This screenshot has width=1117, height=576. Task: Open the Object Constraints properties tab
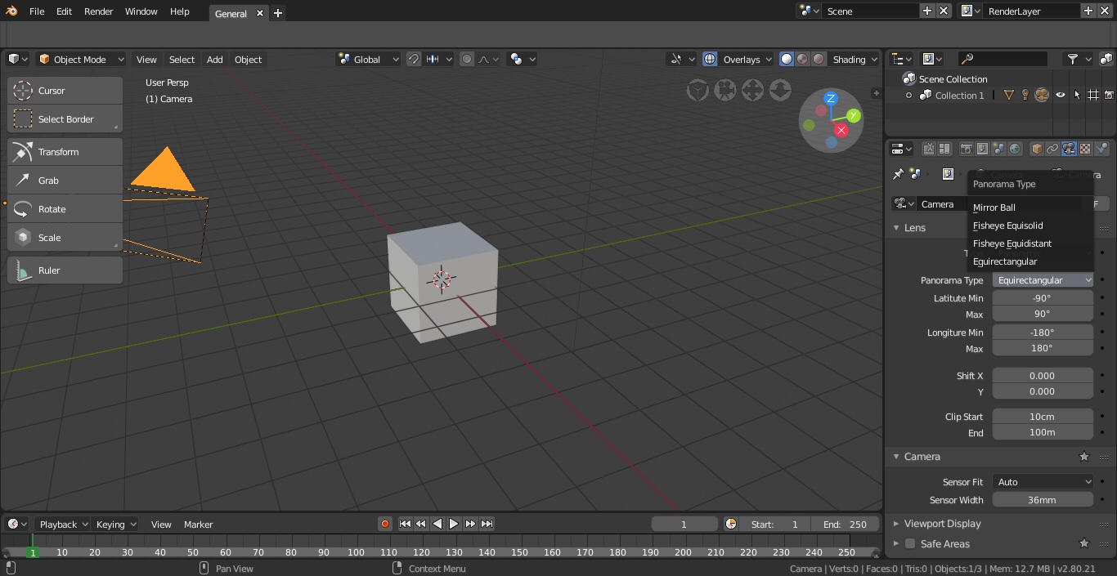click(1052, 149)
